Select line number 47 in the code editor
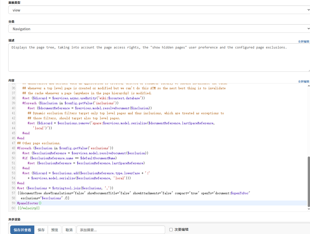The image size is (310, 234). pos(13,143)
